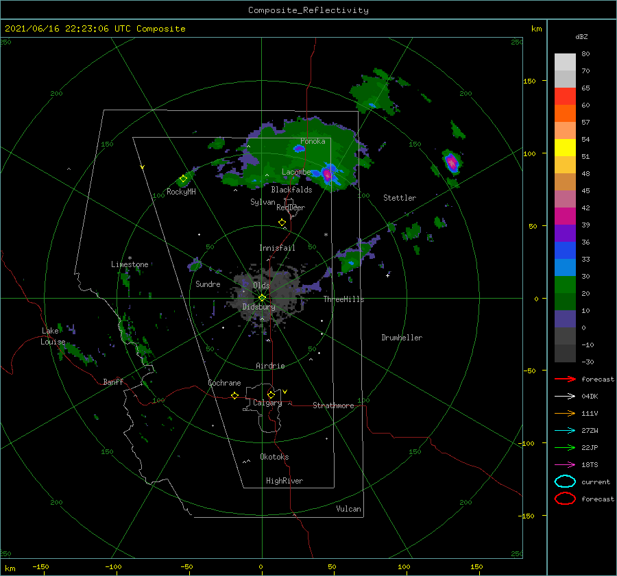Click the Lake Louise label
This screenshot has width=617, height=576.
53,336
